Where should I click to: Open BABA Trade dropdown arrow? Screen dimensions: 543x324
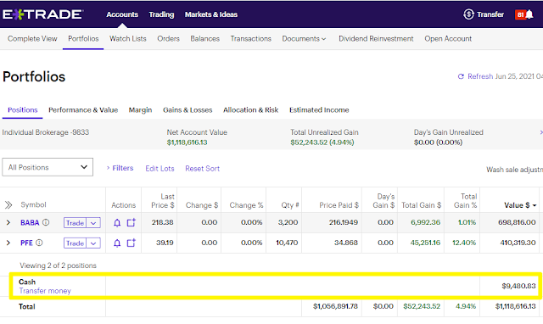tap(93, 222)
